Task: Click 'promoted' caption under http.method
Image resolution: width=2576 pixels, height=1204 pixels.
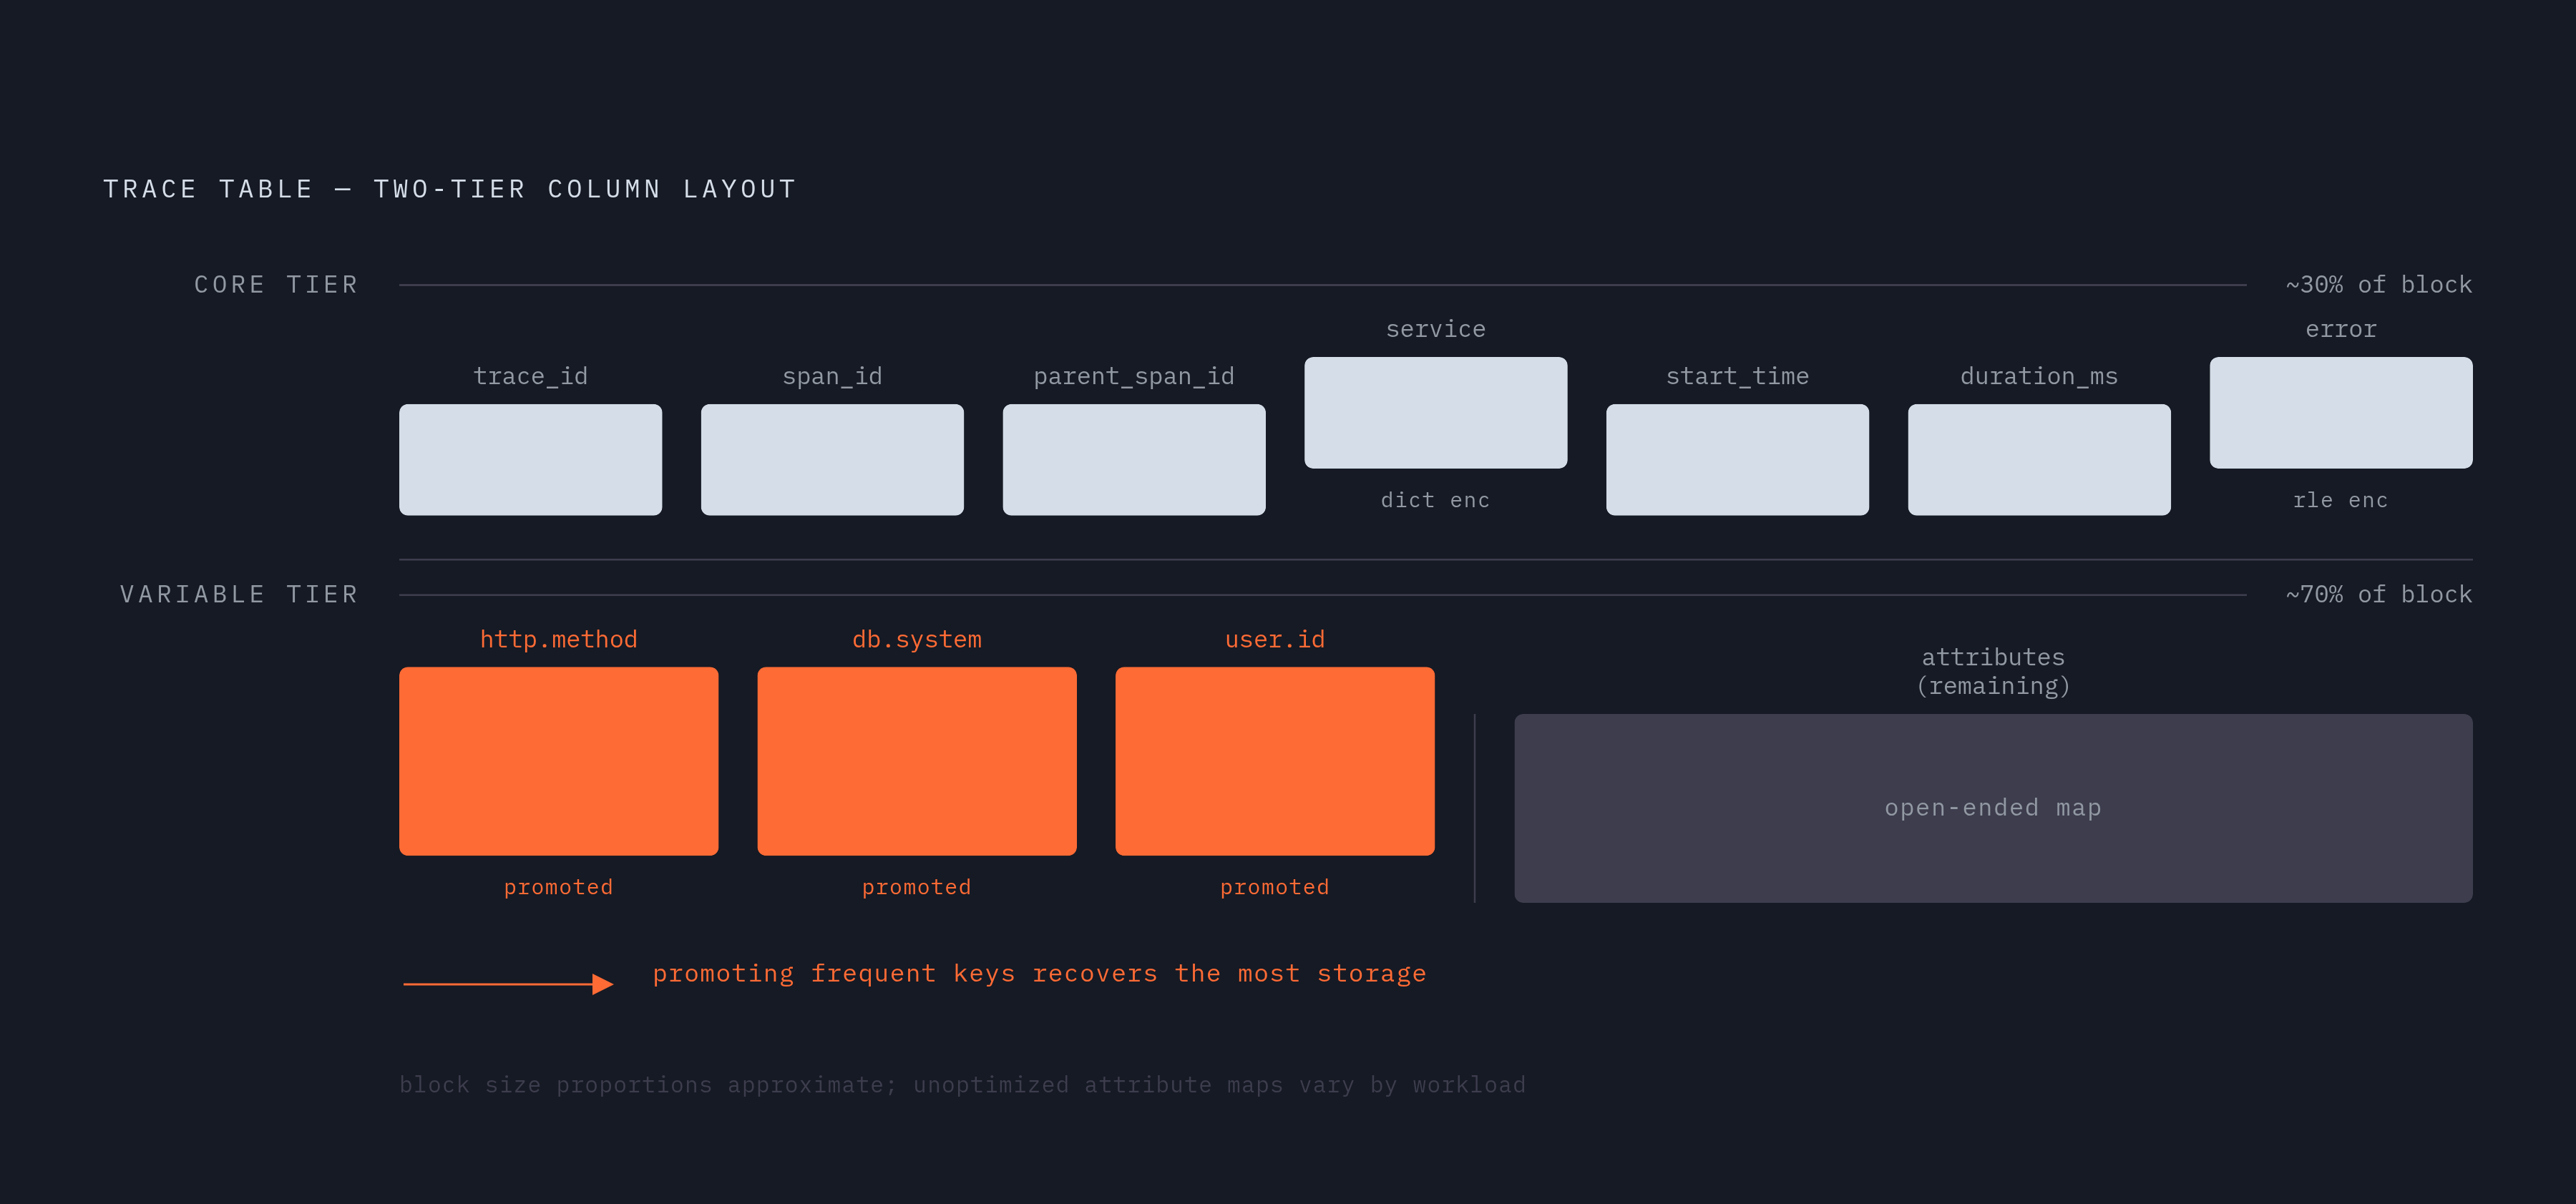Action: tap(559, 887)
